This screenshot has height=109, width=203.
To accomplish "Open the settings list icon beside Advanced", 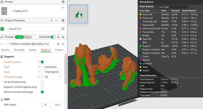I will point(58,37).
